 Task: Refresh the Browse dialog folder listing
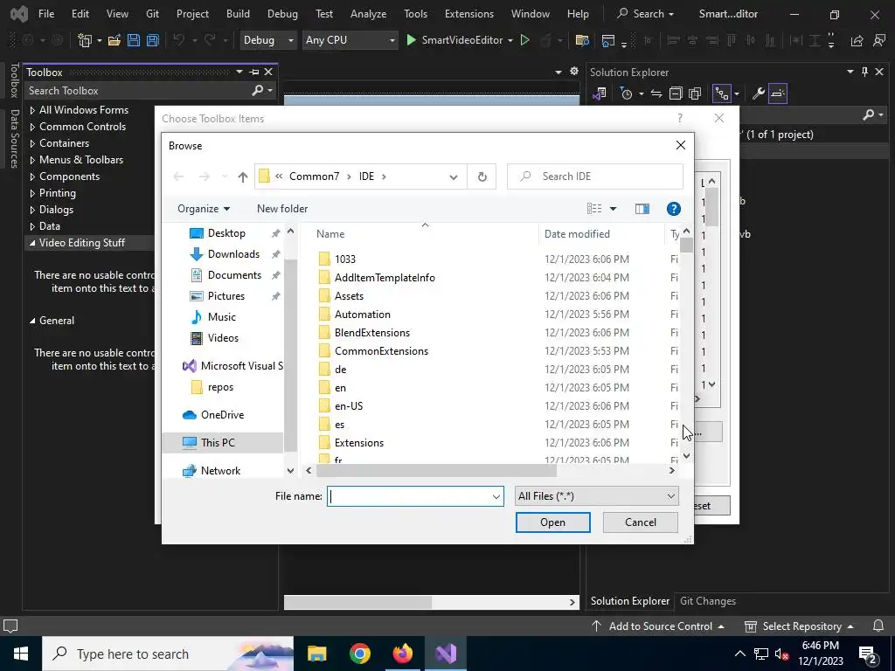click(482, 176)
